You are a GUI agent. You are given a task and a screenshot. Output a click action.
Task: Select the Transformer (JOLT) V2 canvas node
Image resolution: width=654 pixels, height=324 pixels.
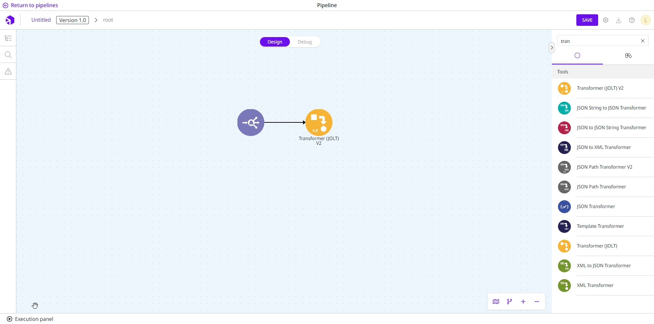pos(319,122)
